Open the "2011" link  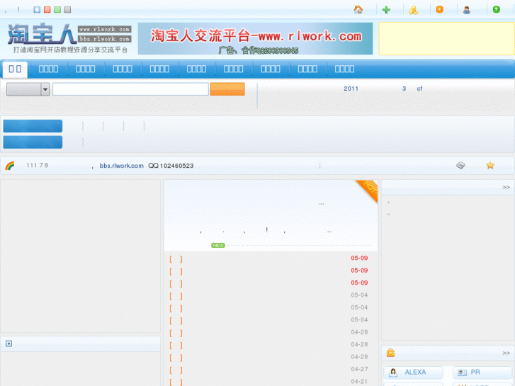click(351, 89)
